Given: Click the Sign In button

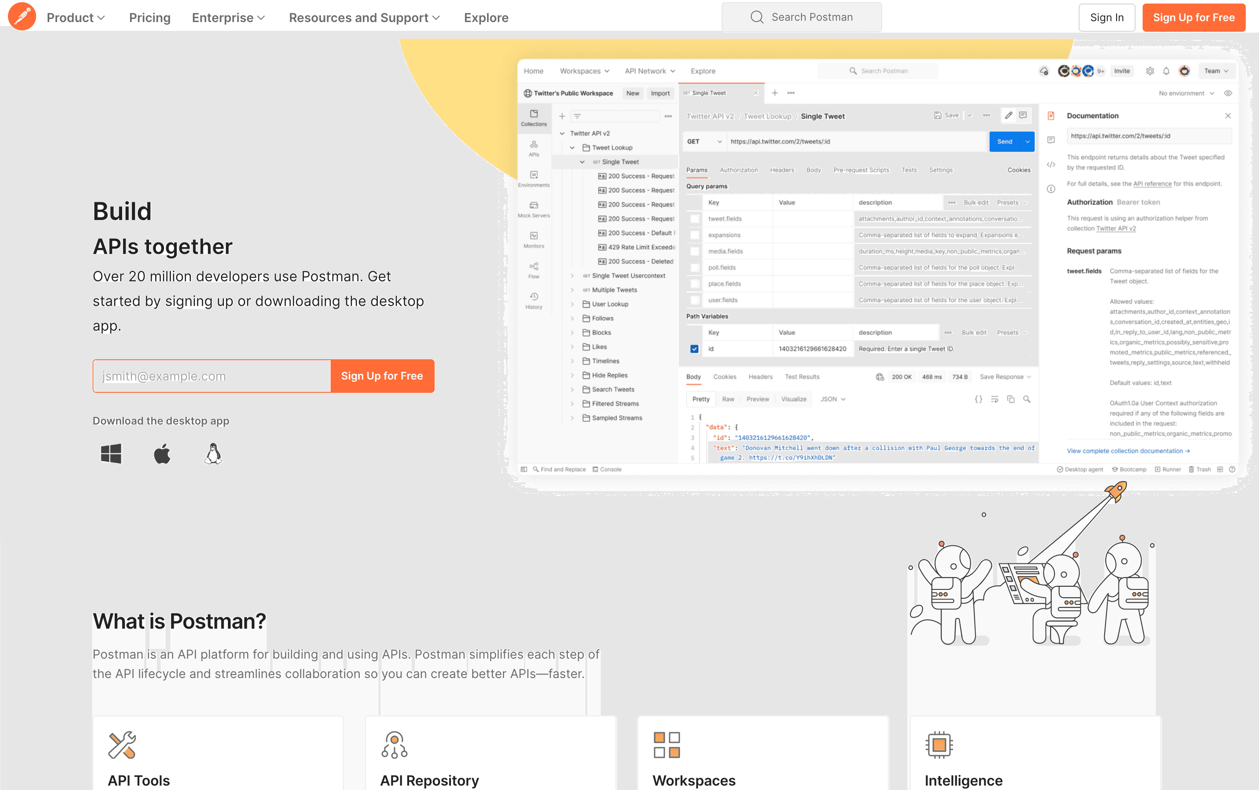Looking at the screenshot, I should point(1106,17).
